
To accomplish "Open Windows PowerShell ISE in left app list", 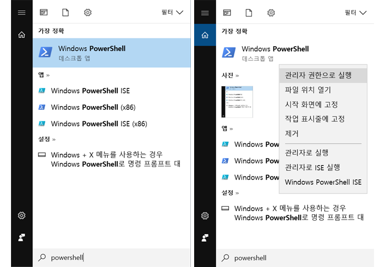I will (112, 91).
